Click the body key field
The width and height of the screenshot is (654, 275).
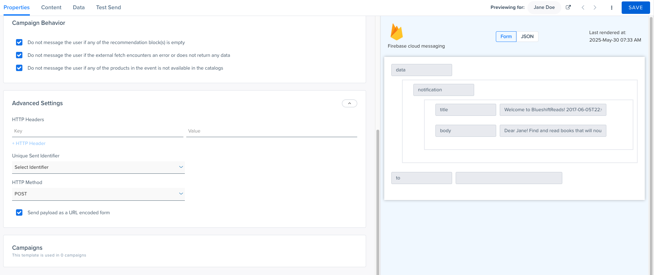(466, 131)
